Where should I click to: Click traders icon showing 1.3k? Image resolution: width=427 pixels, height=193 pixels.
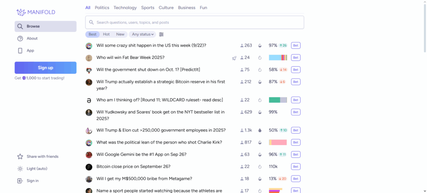point(242,131)
